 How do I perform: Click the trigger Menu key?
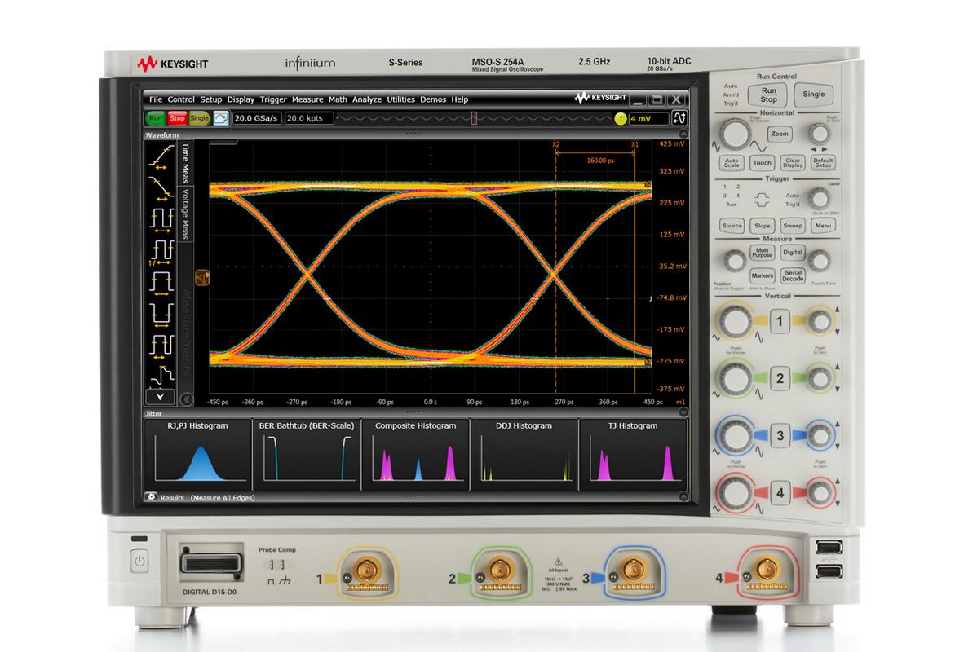(823, 225)
